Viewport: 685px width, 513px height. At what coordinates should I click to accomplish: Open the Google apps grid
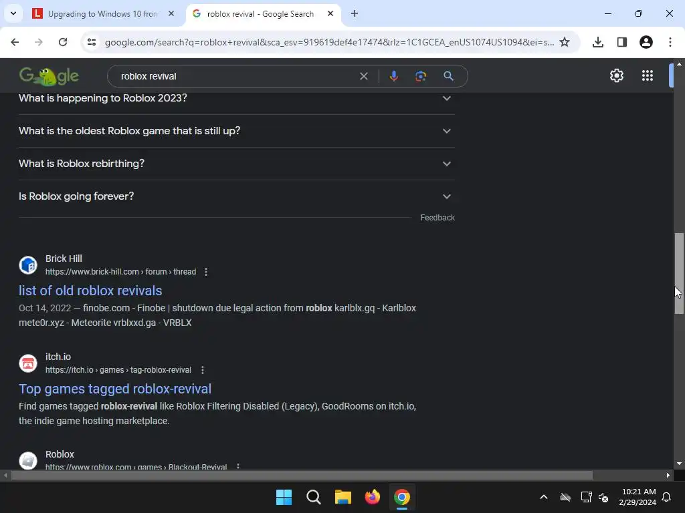pyautogui.click(x=648, y=75)
